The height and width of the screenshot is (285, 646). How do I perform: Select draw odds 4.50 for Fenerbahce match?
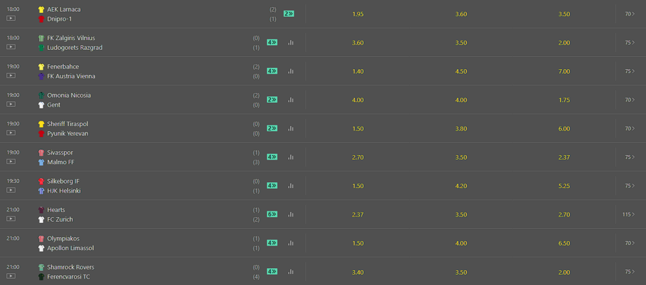pos(461,71)
